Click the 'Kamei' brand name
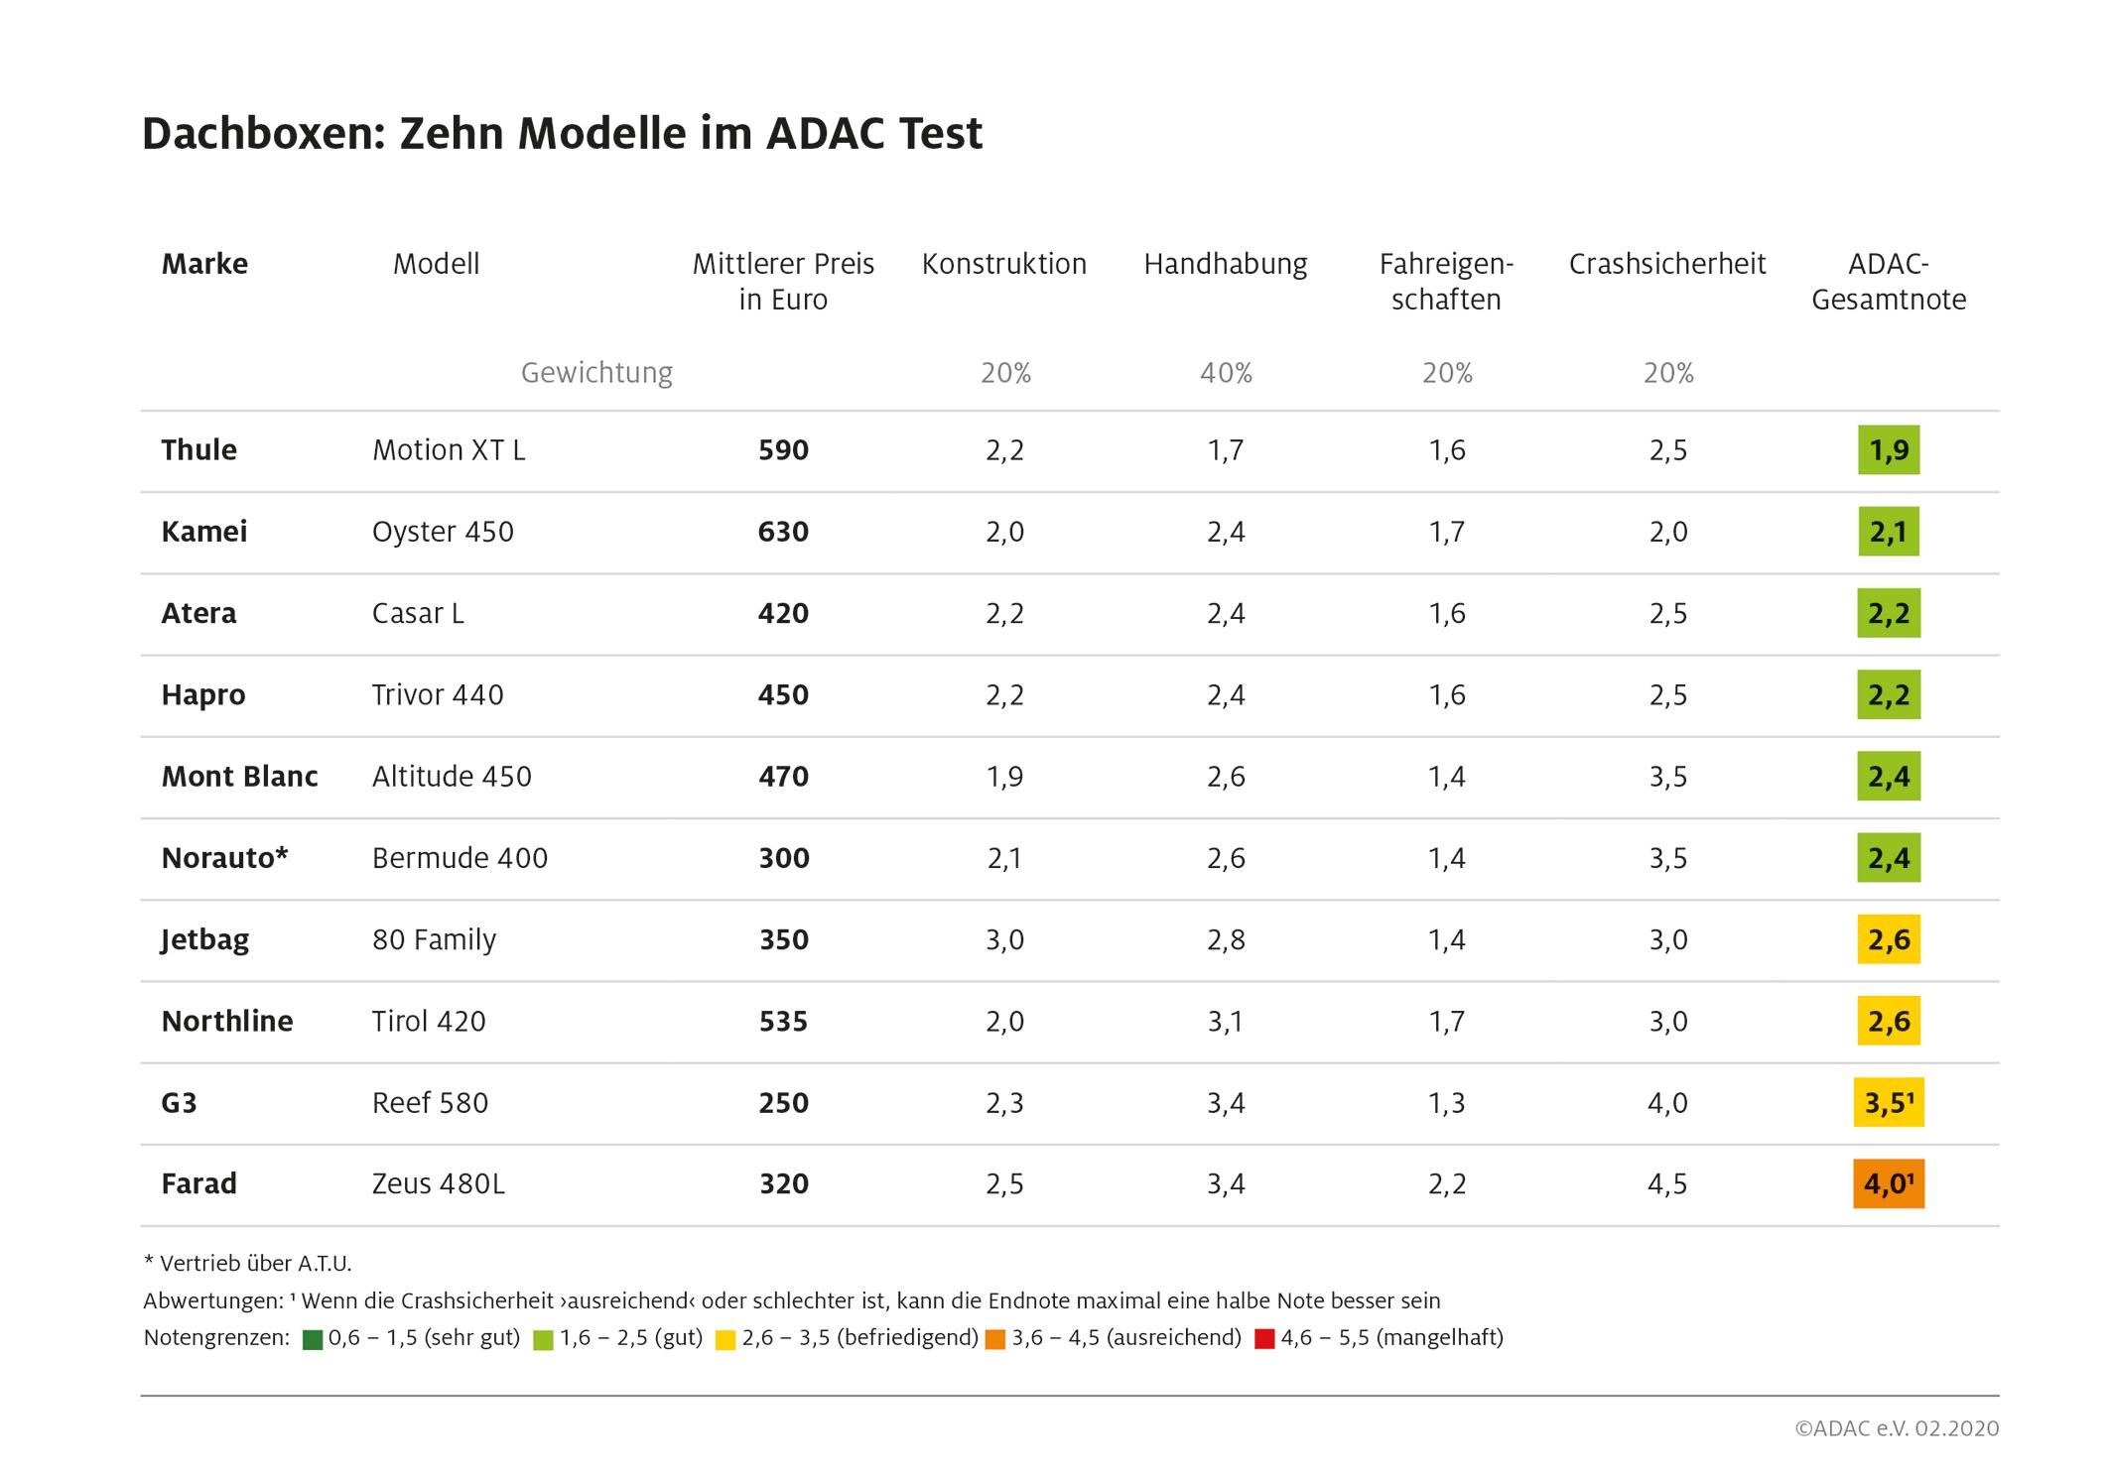This screenshot has height=1481, width=2110. pos(204,532)
